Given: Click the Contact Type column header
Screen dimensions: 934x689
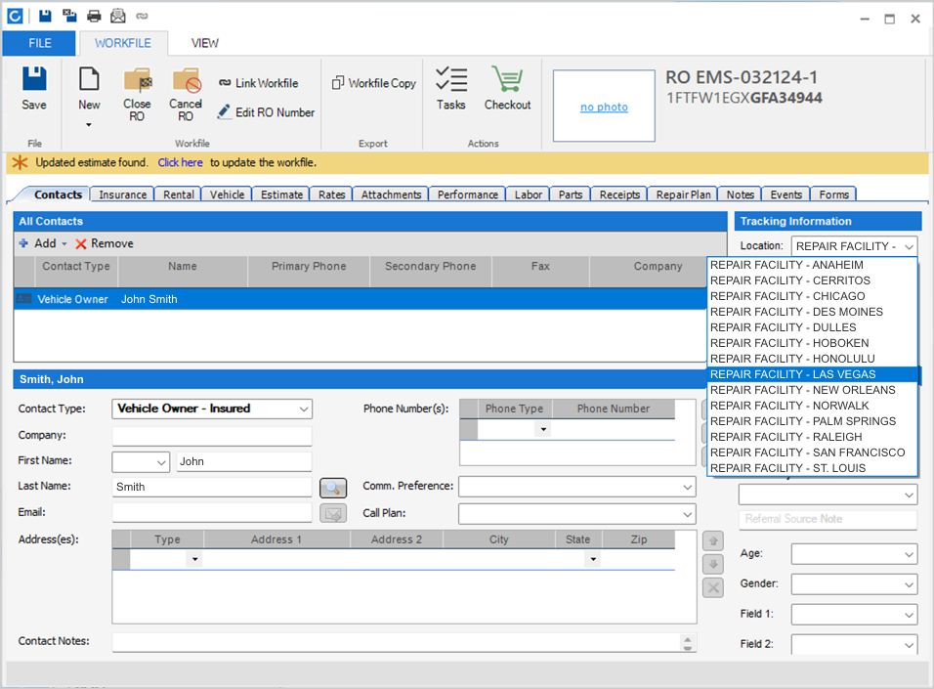Looking at the screenshot, I should coord(75,266).
